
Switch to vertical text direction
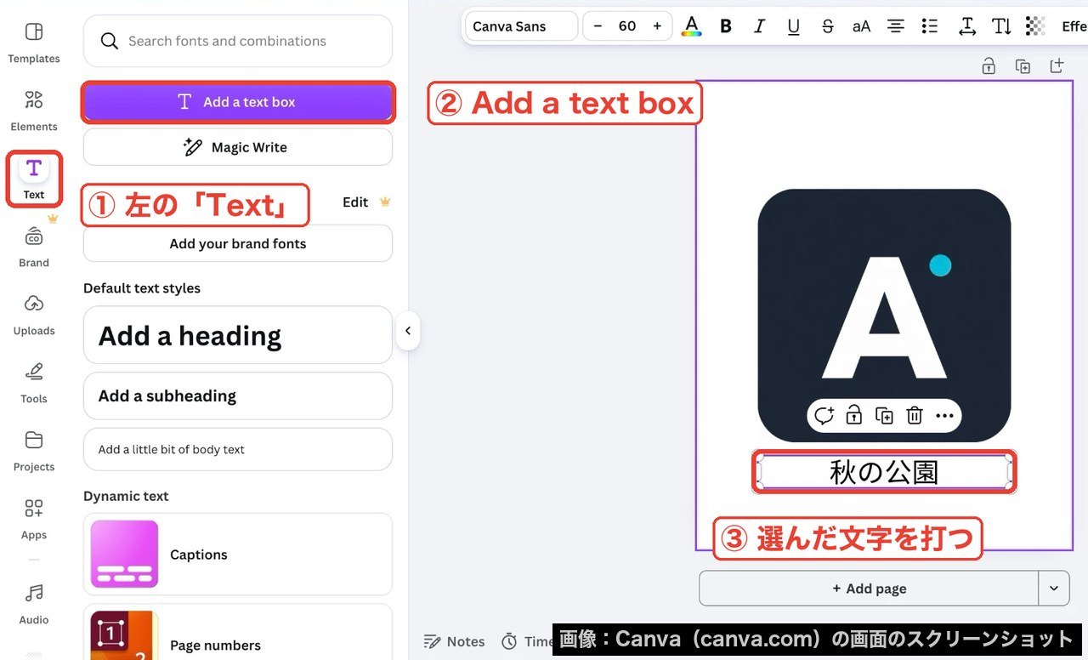[1001, 26]
